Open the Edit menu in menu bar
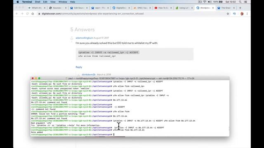 (x=45, y=2)
